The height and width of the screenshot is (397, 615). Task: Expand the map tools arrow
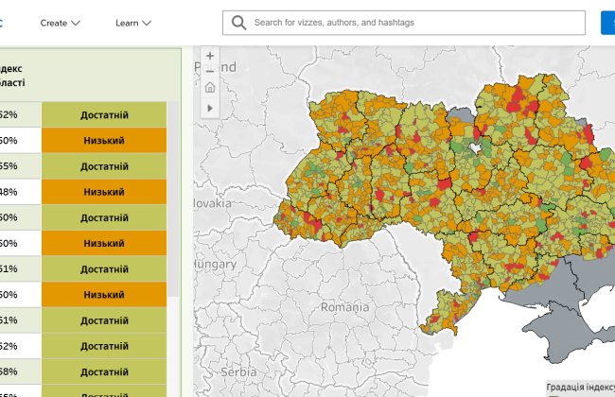[x=210, y=108]
